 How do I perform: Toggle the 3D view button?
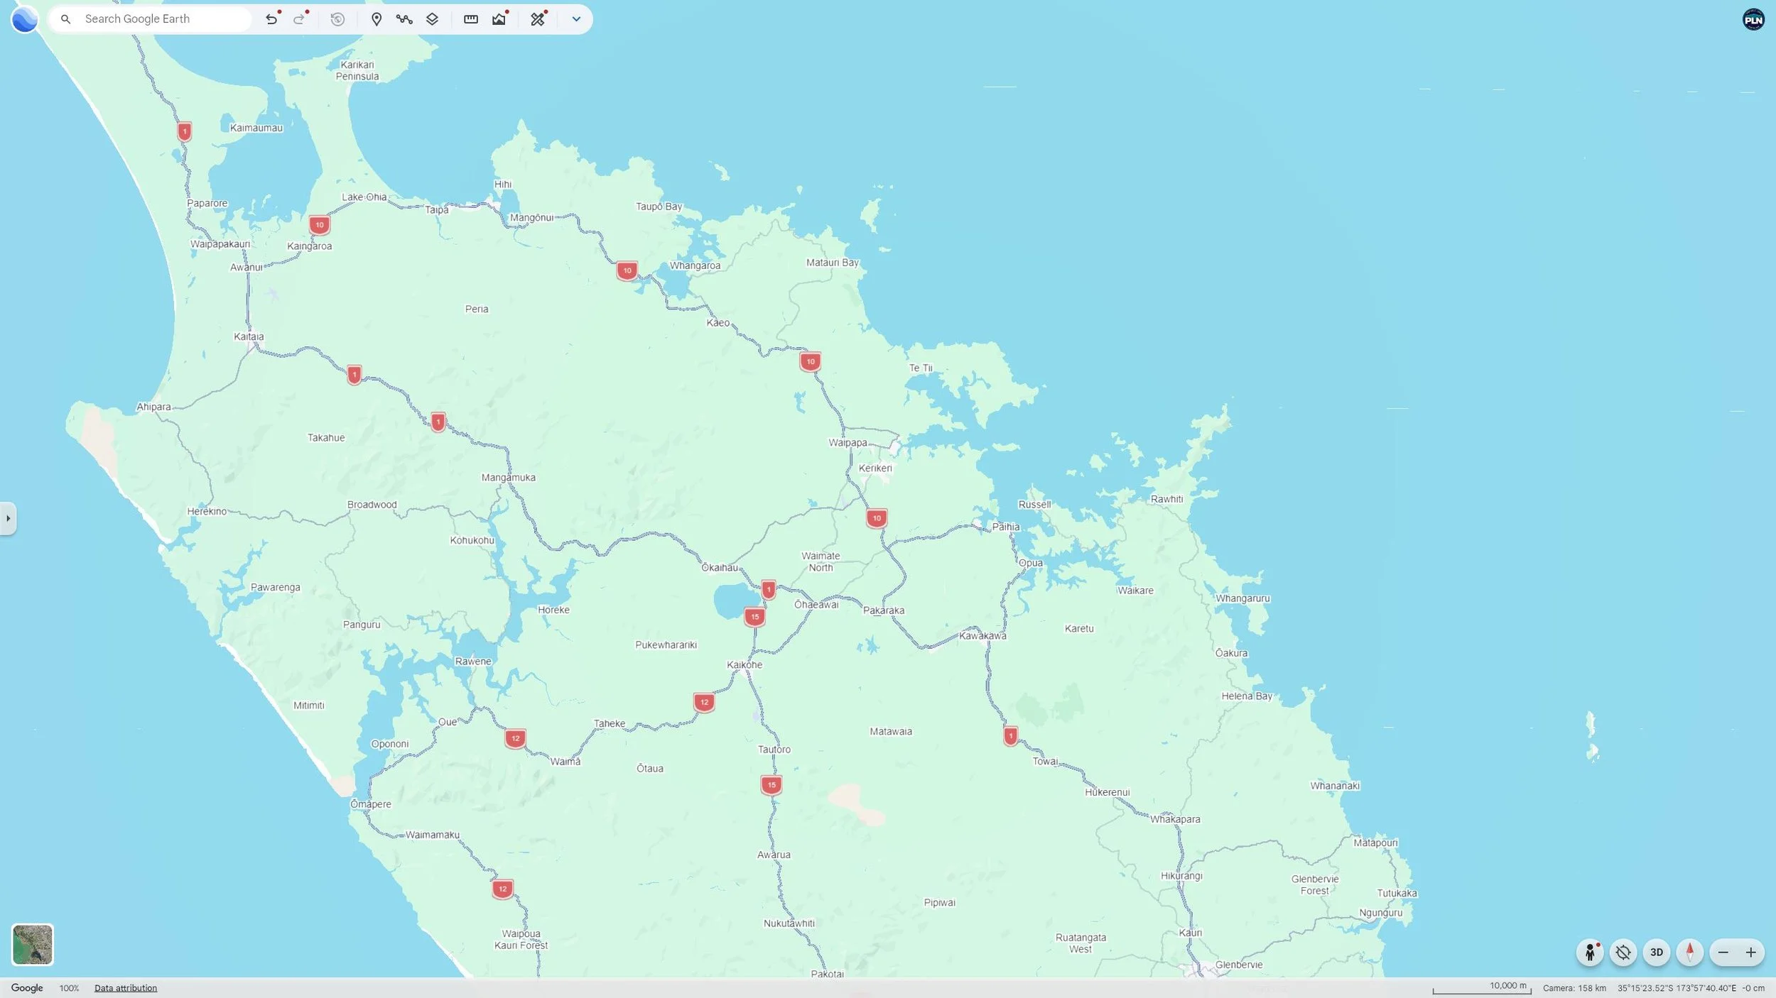tap(1656, 952)
